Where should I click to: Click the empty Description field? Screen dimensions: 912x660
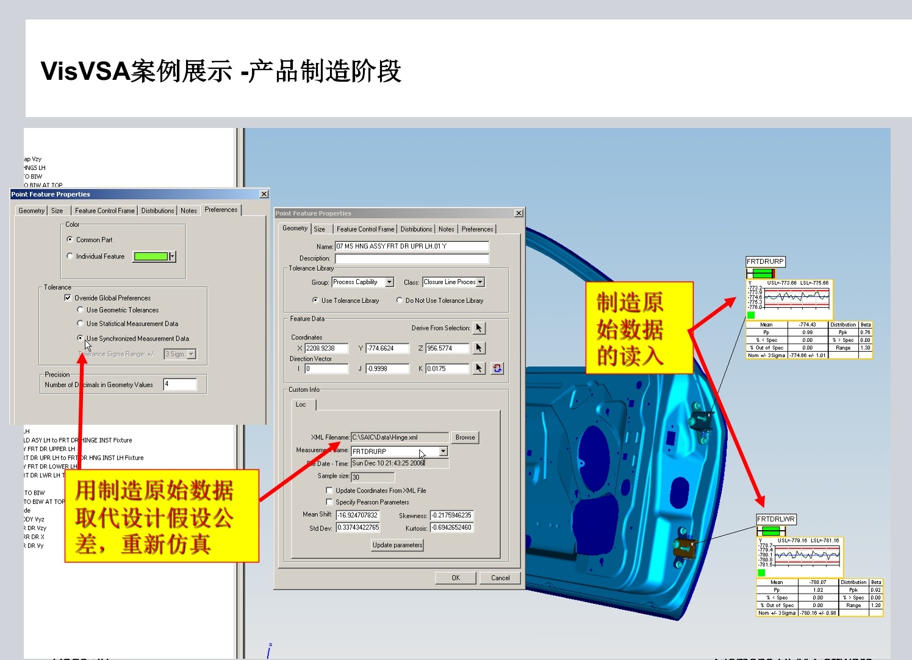click(412, 258)
